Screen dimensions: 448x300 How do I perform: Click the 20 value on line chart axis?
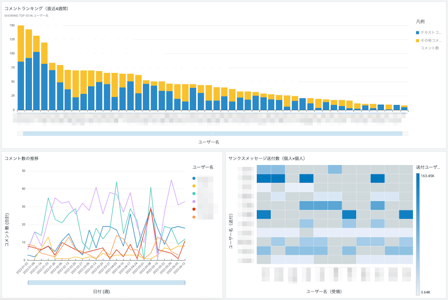24,224
